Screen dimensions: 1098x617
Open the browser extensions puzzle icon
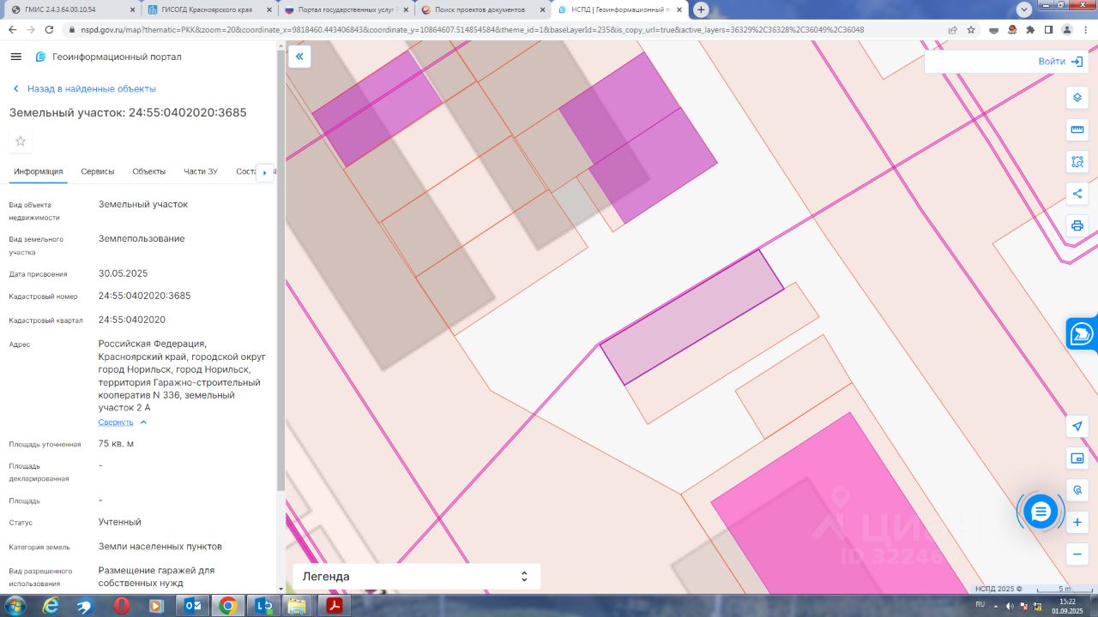point(1030,29)
